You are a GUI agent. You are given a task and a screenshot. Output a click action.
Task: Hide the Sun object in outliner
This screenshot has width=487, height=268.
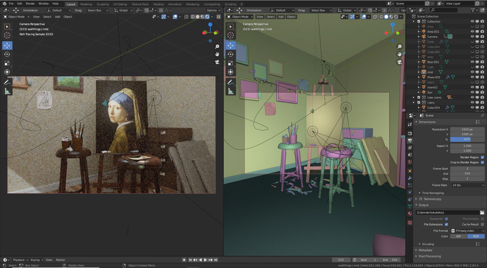[472, 92]
